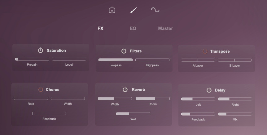Click the Filters Highpass slider
The height and width of the screenshot is (135, 267).
[x=152, y=60]
